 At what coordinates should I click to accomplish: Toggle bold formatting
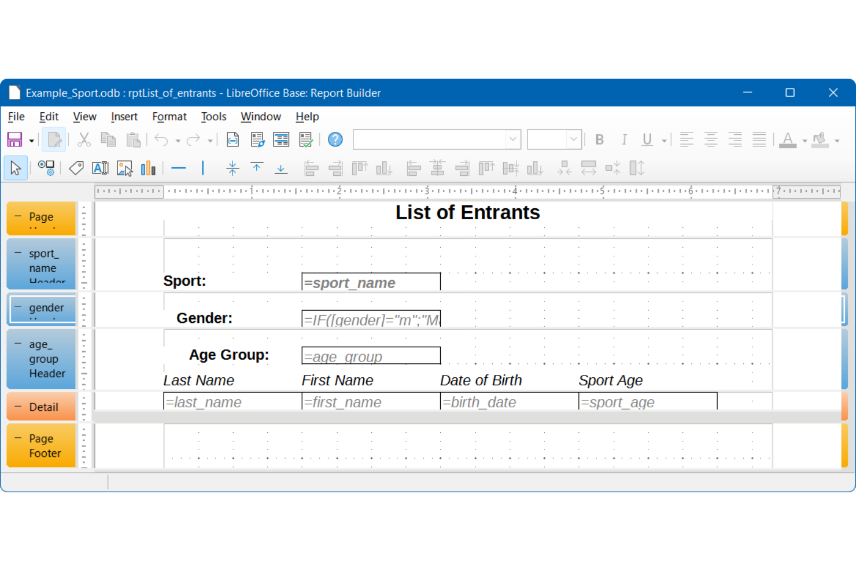(599, 139)
